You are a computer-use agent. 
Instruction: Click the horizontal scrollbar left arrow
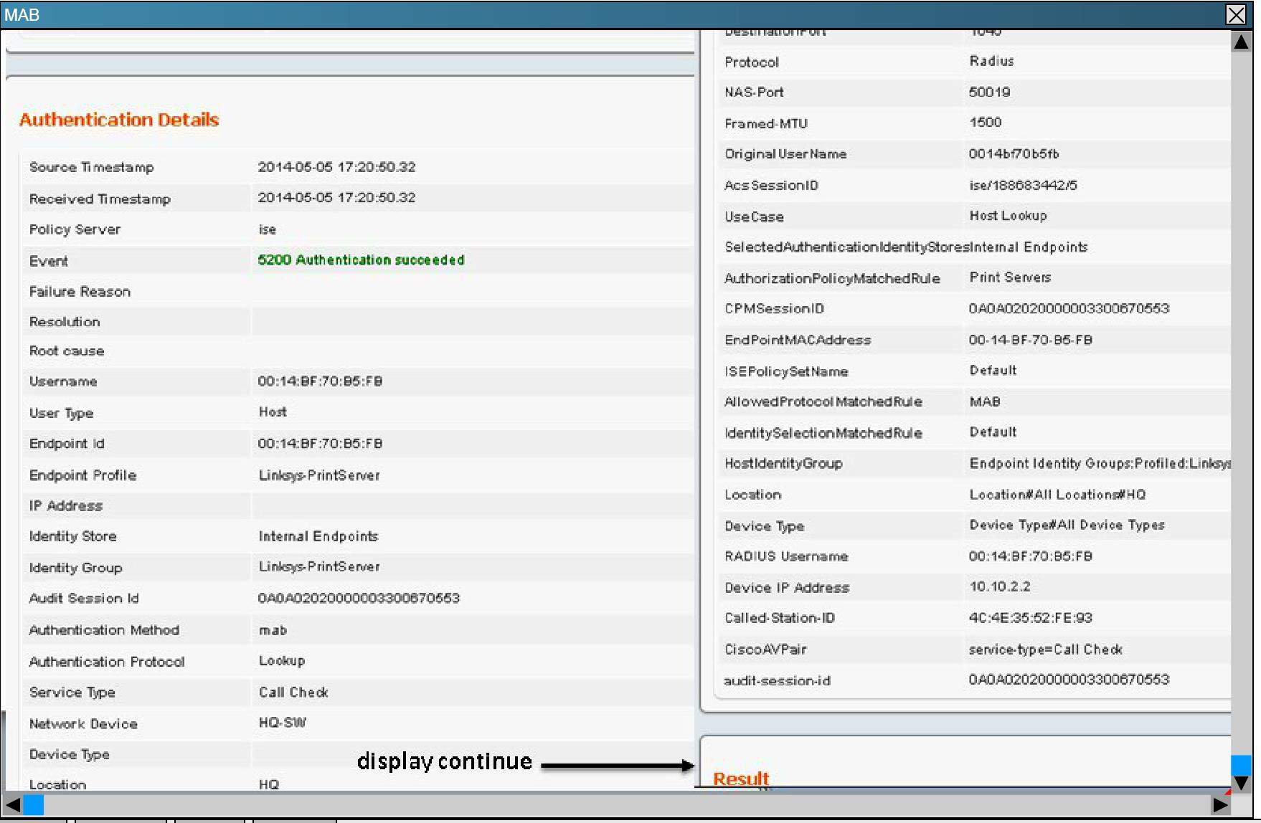pyautogui.click(x=12, y=805)
